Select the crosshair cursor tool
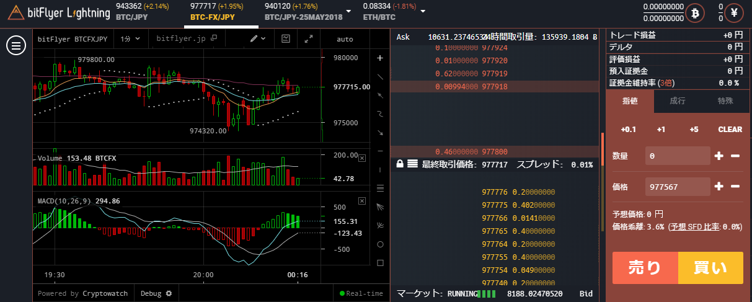 [380, 58]
